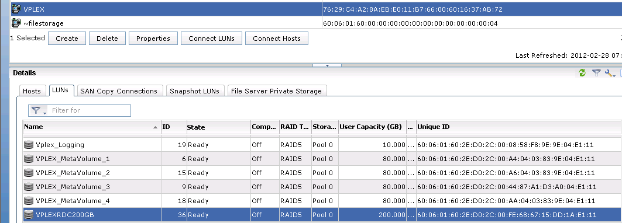This screenshot has width=622, height=223.
Task: Click the VPLEX_MetaVolume_1 disk icon
Action: point(29,159)
